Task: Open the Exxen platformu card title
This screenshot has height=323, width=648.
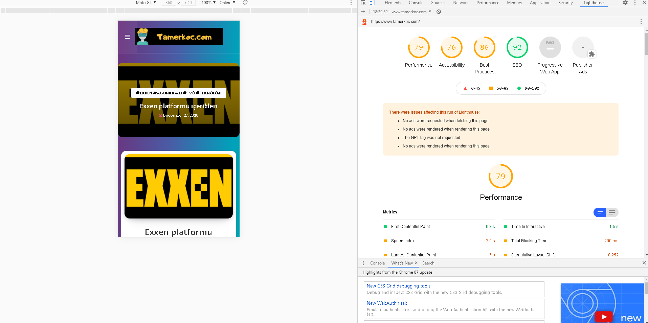Action: (x=178, y=232)
